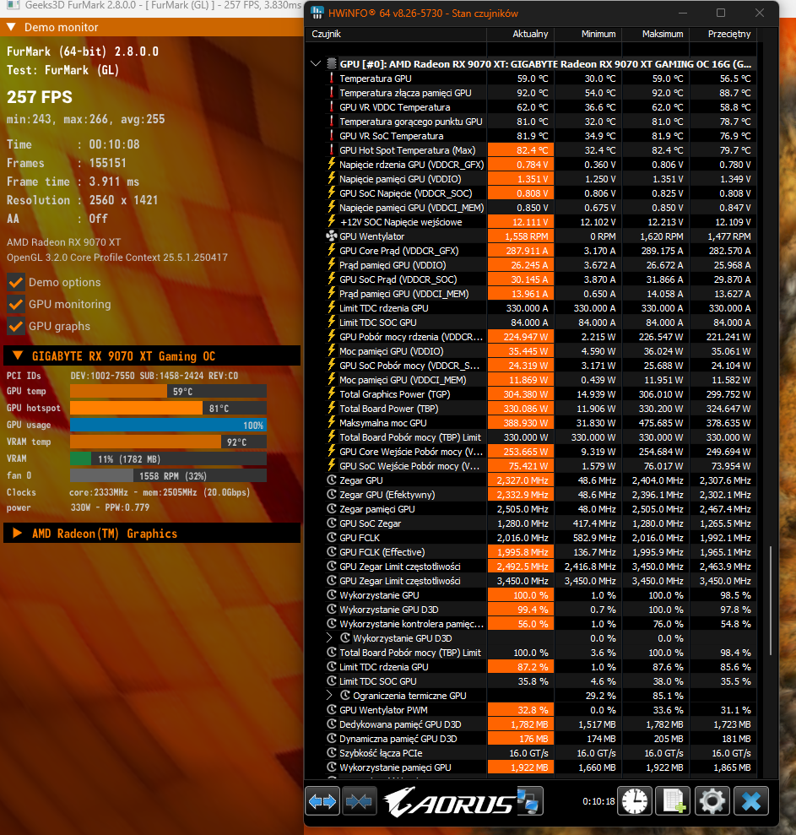Screen dimensions: 796x835
Task: Click the HWiNFO app icon in title bar
Action: click(x=317, y=13)
